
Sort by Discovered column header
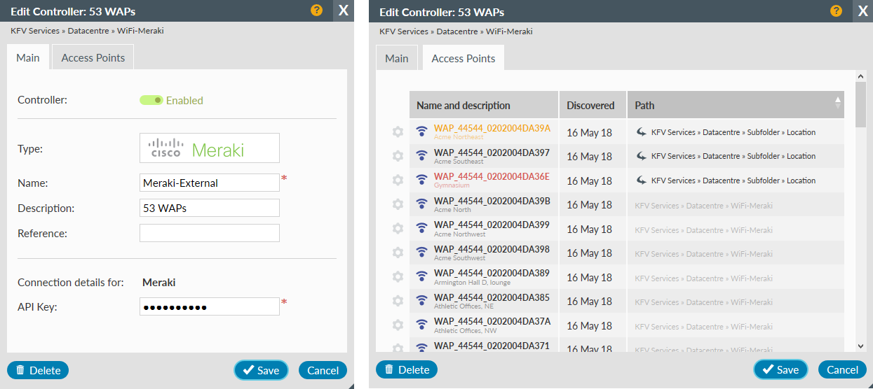pyautogui.click(x=593, y=105)
